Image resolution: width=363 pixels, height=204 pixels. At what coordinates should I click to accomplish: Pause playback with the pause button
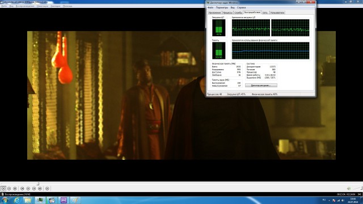tap(9, 189)
